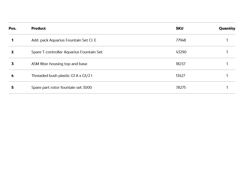This screenshot has height=172, width=247.
Task: Click the Product column header
Action: [x=39, y=28]
